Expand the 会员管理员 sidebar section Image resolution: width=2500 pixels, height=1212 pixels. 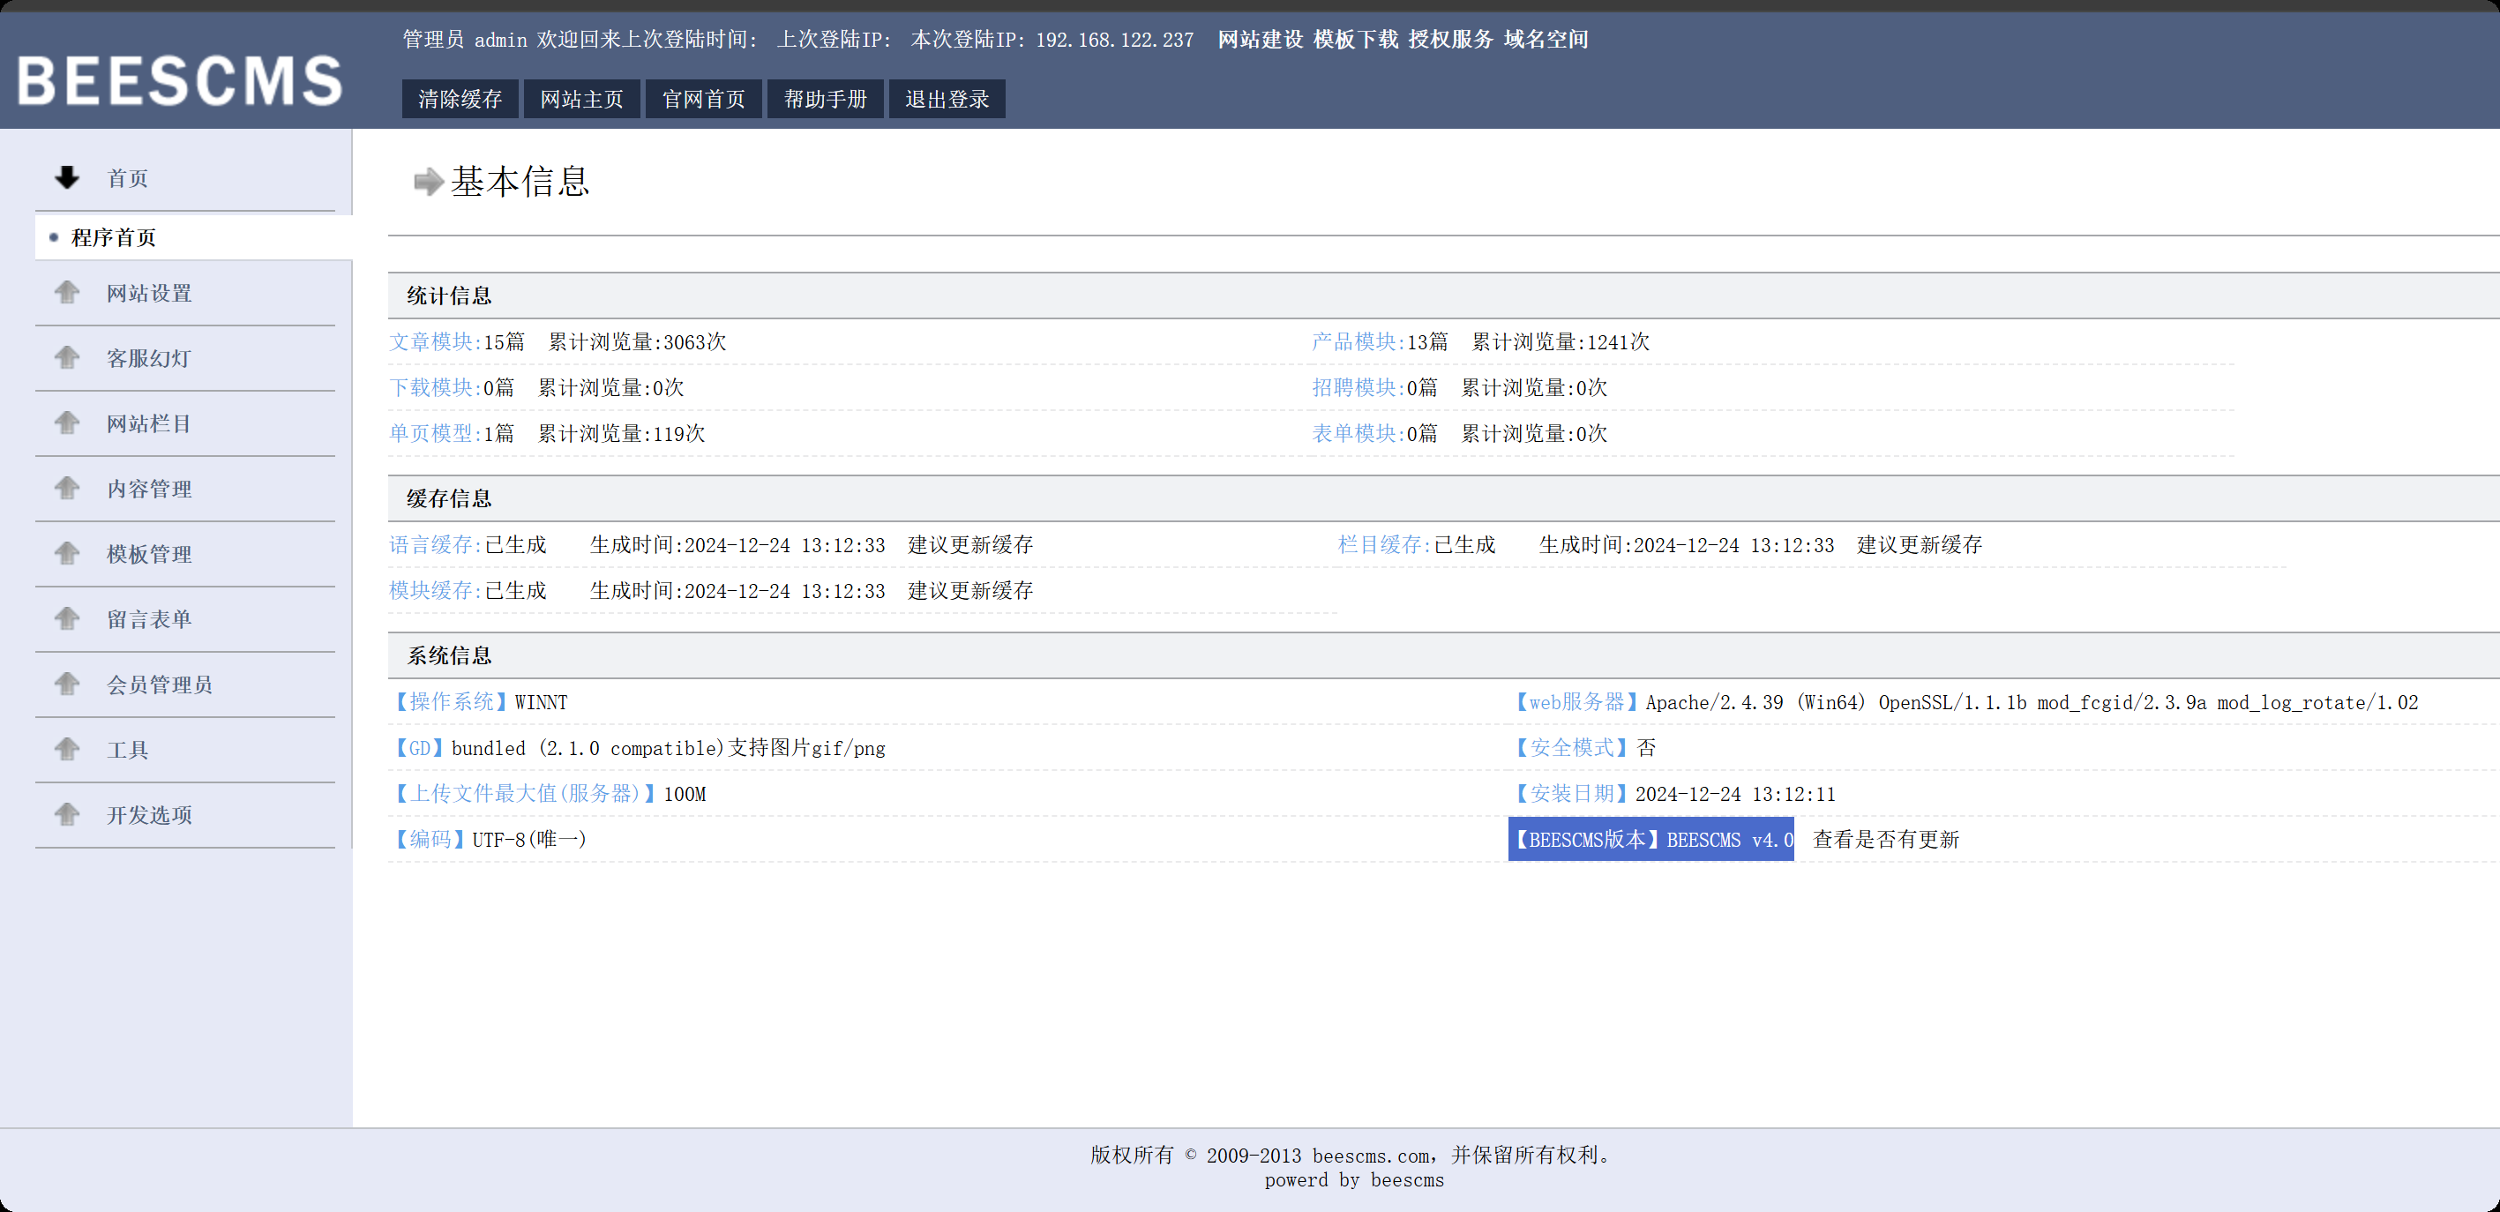coord(159,685)
